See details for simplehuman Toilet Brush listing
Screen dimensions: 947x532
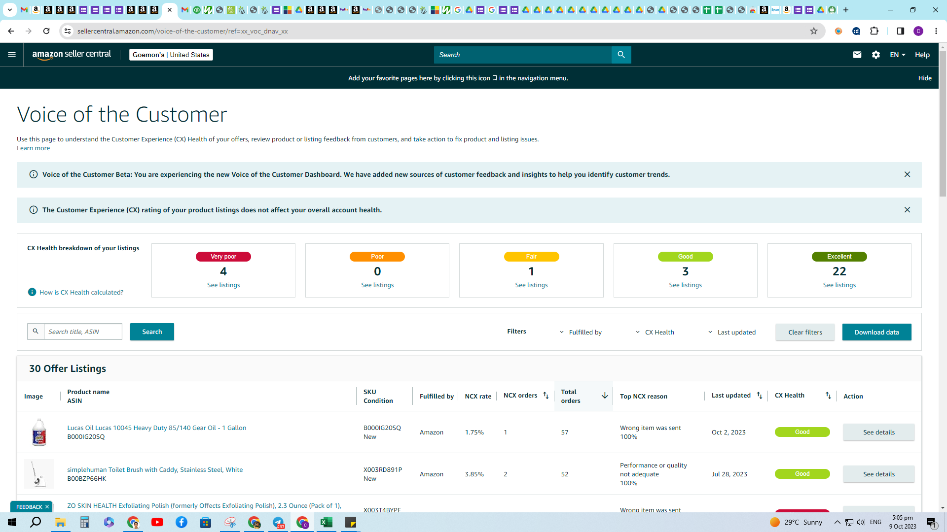(x=878, y=474)
